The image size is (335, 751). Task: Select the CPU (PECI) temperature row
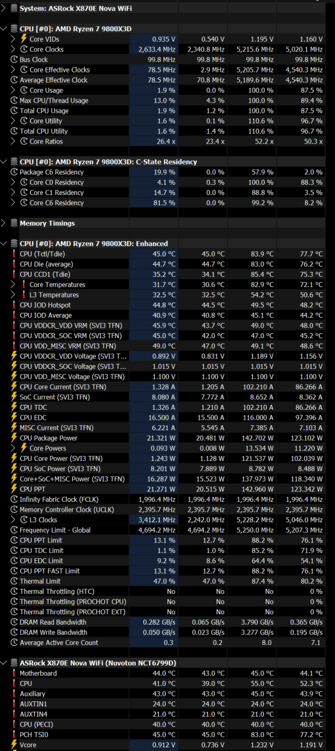[167, 724]
